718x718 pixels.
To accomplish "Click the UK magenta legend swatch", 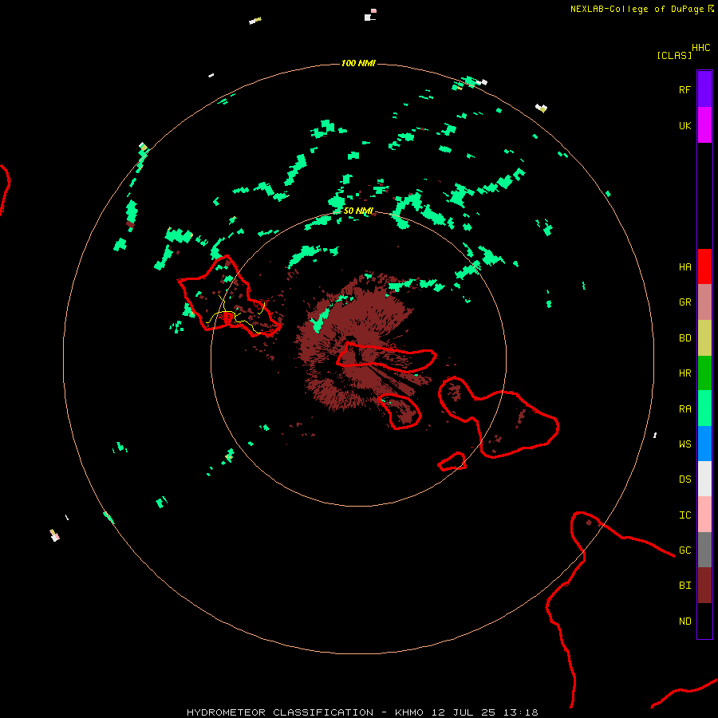I will click(x=704, y=125).
